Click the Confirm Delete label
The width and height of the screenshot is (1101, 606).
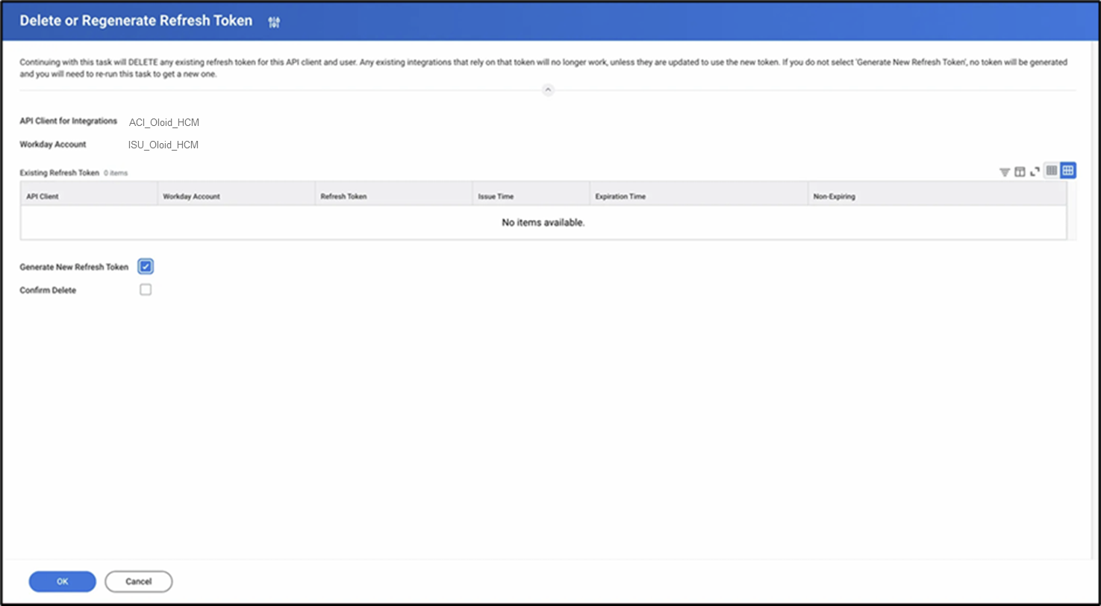tap(48, 290)
